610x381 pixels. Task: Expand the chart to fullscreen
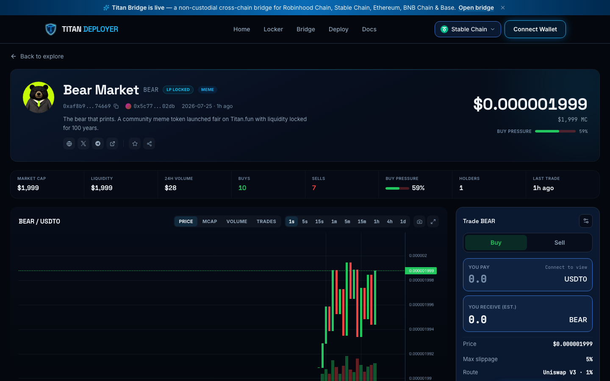(x=433, y=221)
